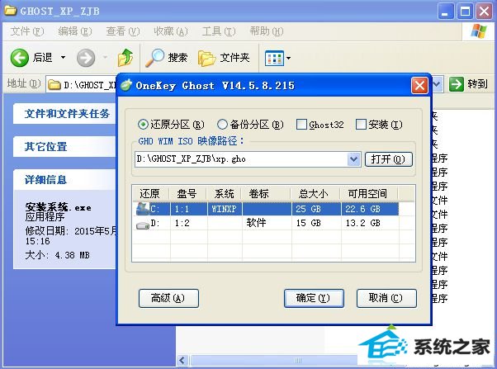This screenshot has height=369, width=497.
Task: Click the 打开(O) button
Action: coord(389,159)
